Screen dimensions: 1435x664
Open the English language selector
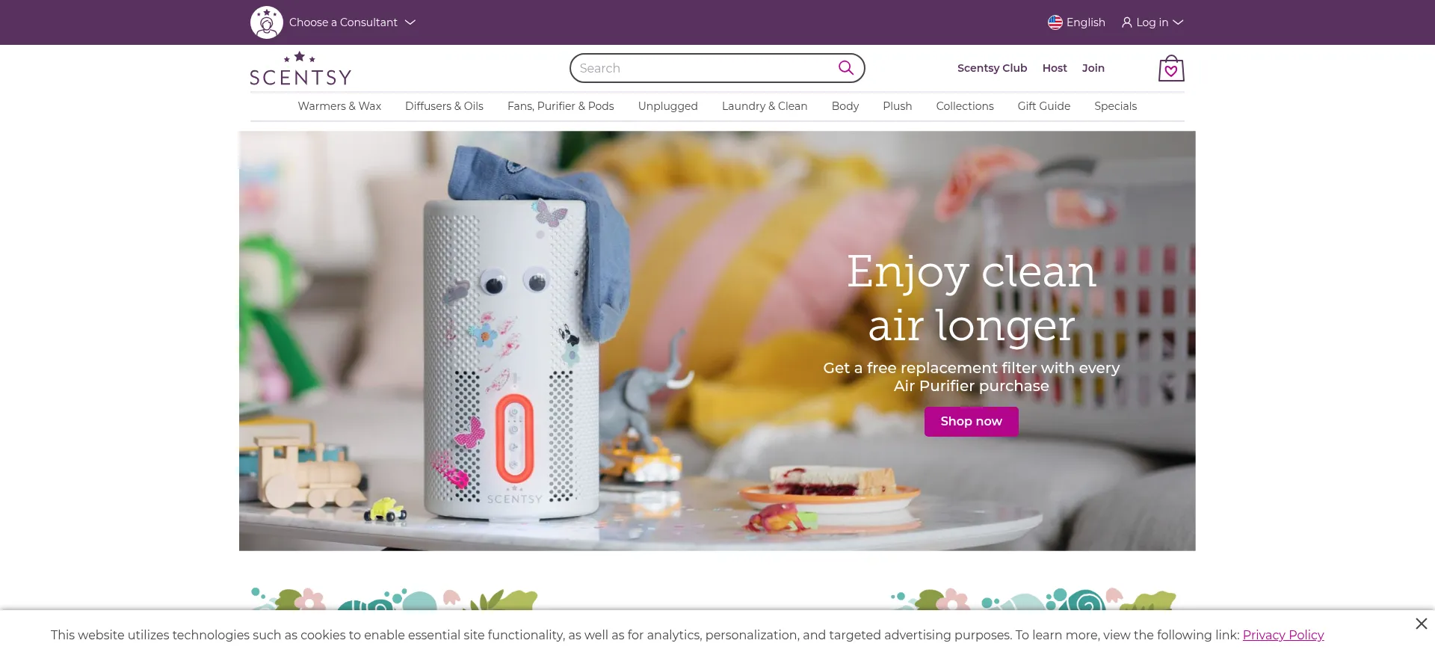(x=1076, y=22)
